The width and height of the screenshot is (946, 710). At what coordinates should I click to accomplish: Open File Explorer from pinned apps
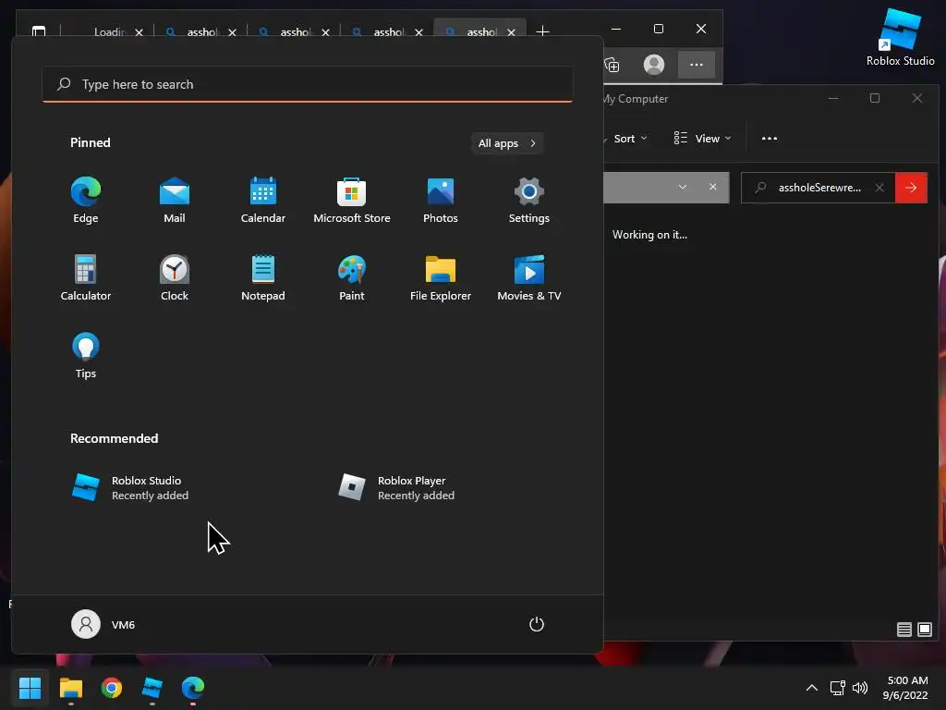(441, 277)
